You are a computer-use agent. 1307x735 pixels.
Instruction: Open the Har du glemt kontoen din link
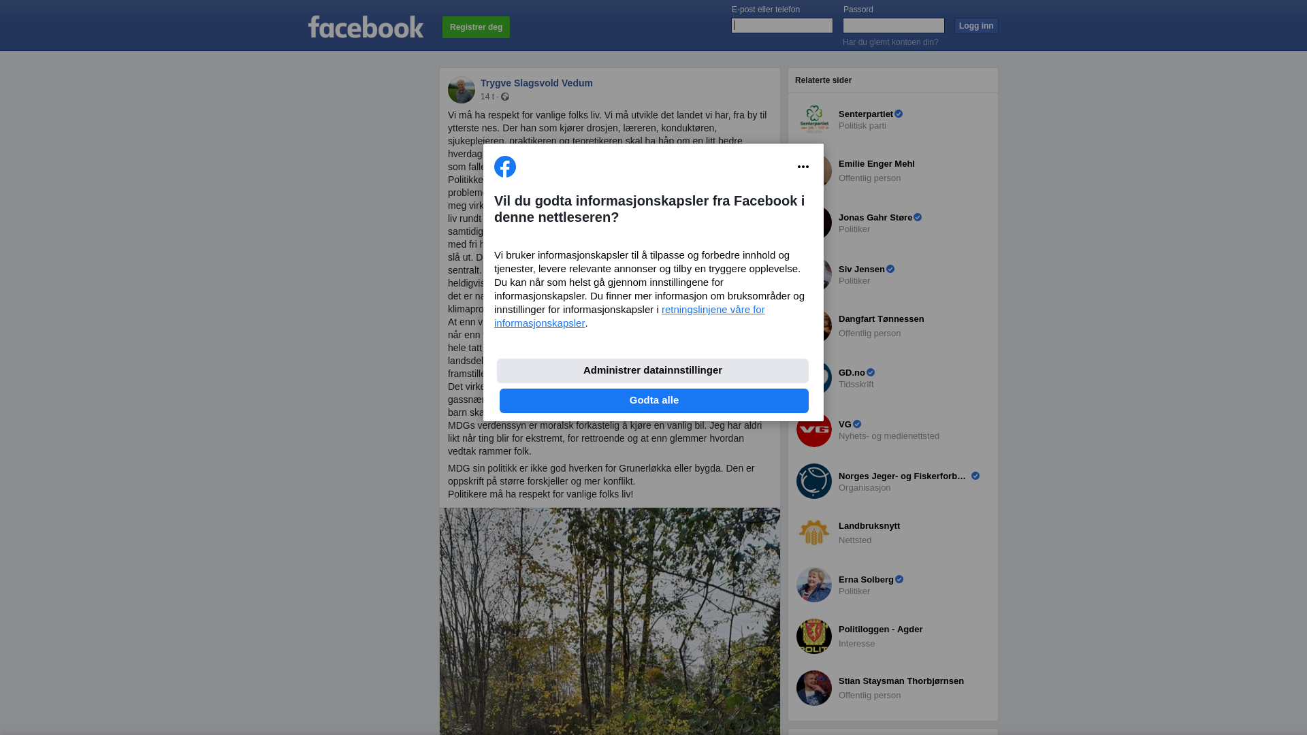pyautogui.click(x=890, y=42)
